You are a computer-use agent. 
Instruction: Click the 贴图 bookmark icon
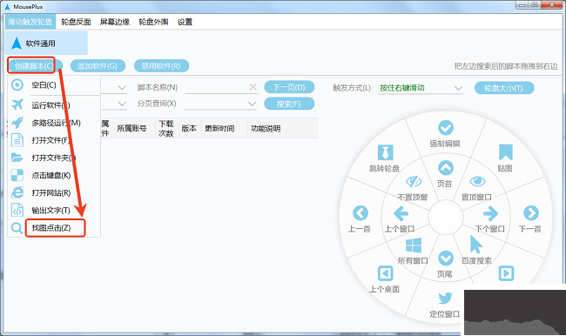point(505,152)
